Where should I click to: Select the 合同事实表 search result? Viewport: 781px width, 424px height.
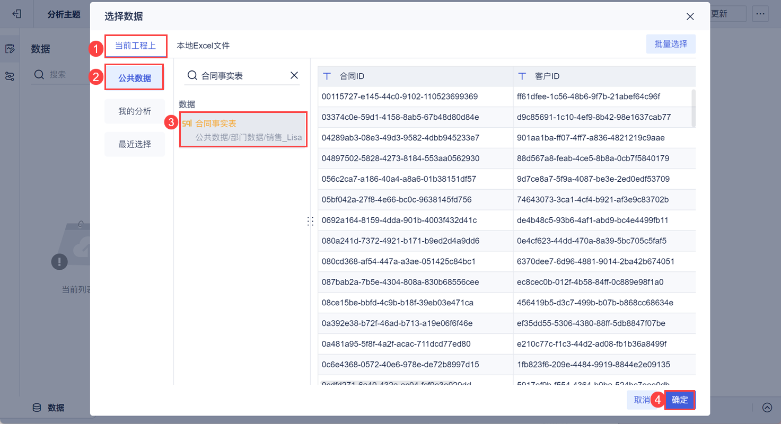(x=243, y=130)
